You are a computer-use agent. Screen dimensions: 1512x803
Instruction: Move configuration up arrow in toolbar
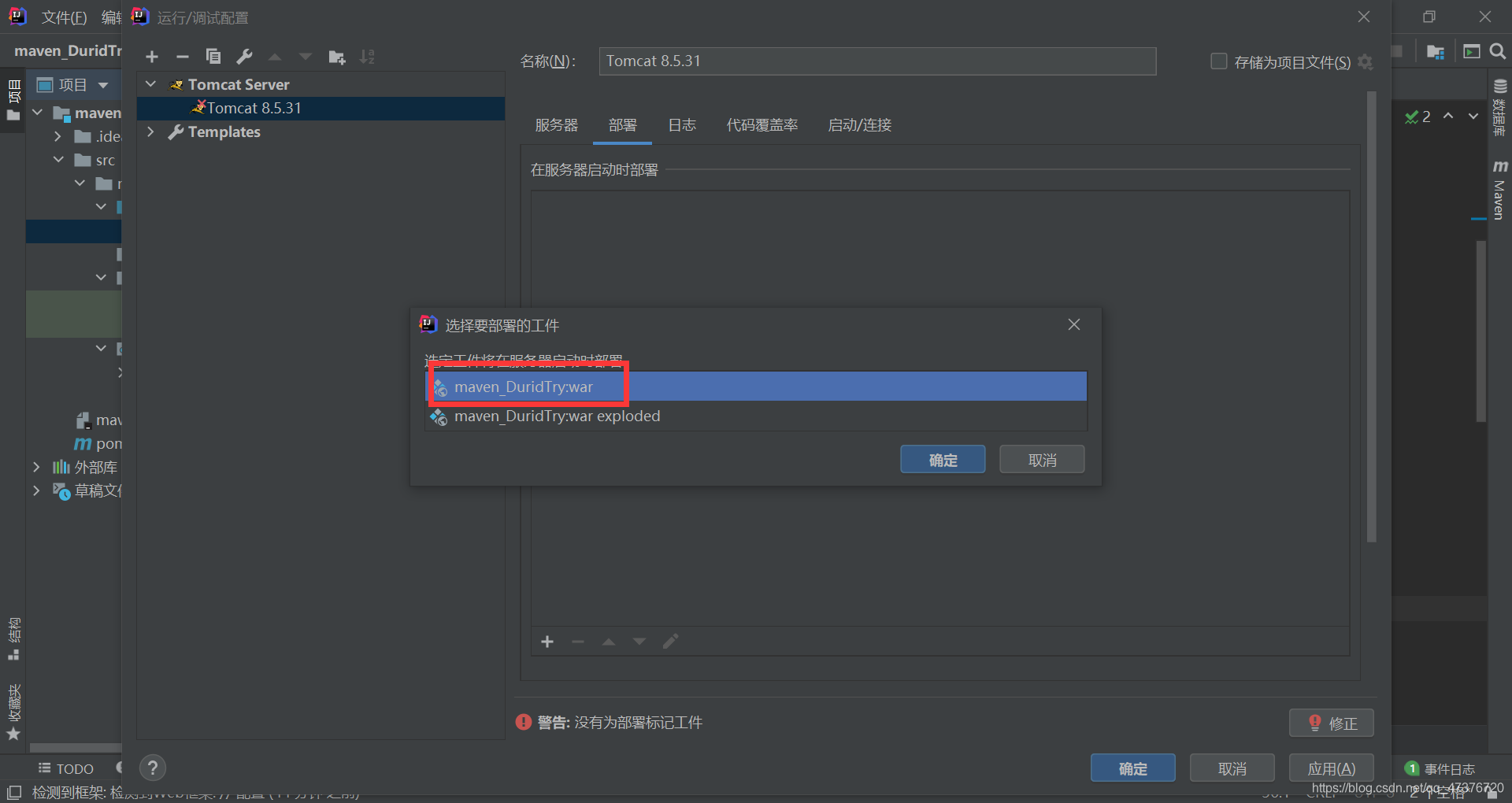tap(275, 57)
